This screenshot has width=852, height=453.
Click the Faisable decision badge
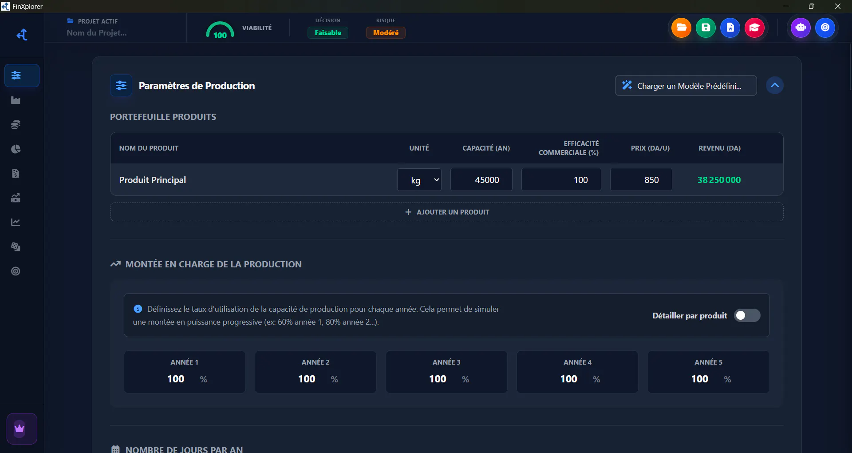coord(328,33)
